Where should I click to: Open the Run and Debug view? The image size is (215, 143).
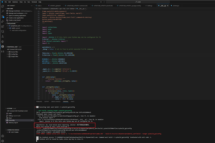(x=3, y=21)
